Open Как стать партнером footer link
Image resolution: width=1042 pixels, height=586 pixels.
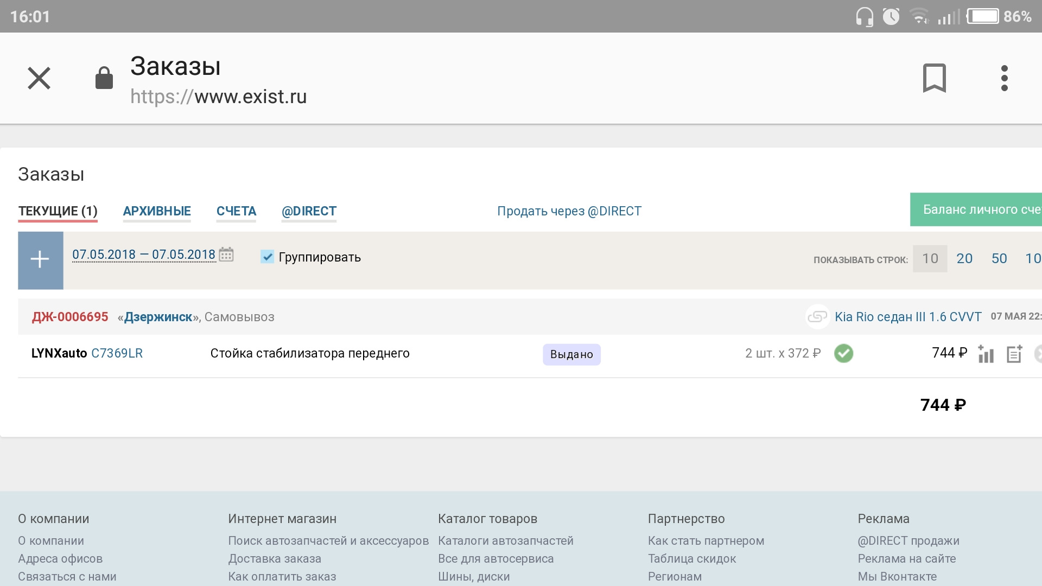[x=706, y=541]
